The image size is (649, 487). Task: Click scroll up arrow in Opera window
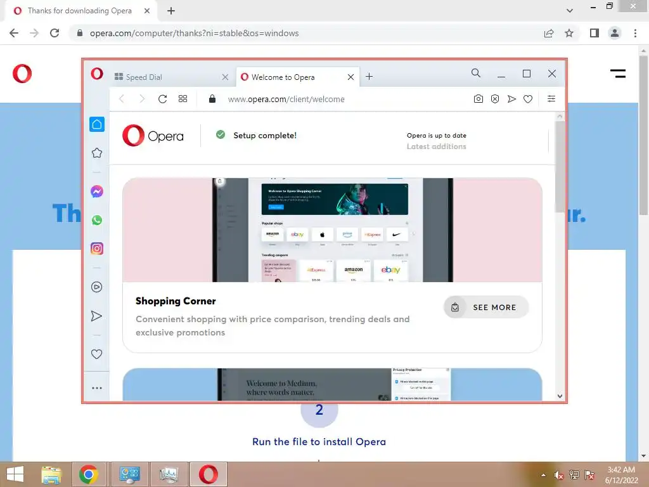[560, 117]
